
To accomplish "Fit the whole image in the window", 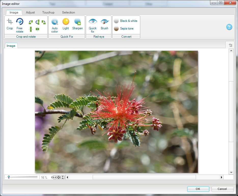I will click(x=59, y=177).
